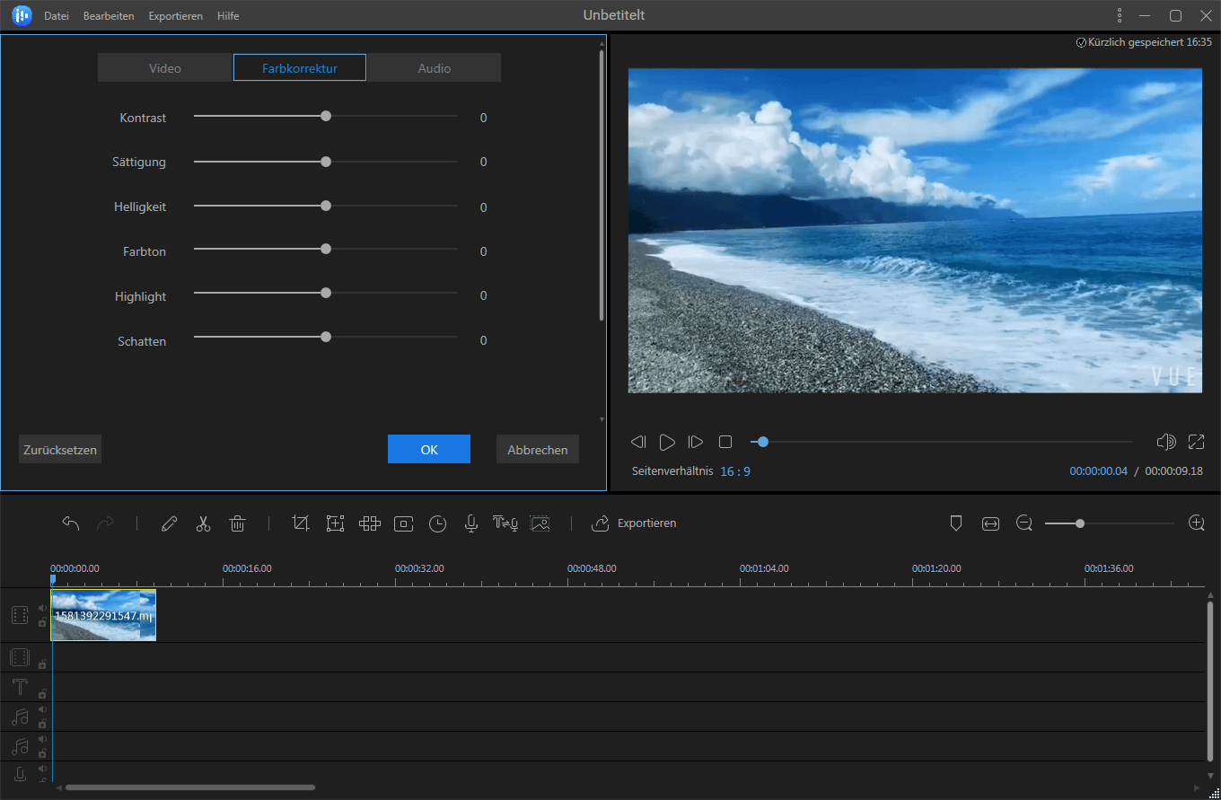
Task: Click the Sättigung slider handle
Action: click(x=326, y=162)
